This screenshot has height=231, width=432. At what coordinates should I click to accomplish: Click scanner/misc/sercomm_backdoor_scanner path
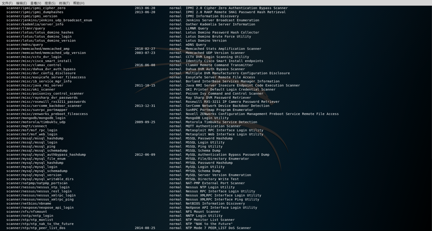pos(44,106)
